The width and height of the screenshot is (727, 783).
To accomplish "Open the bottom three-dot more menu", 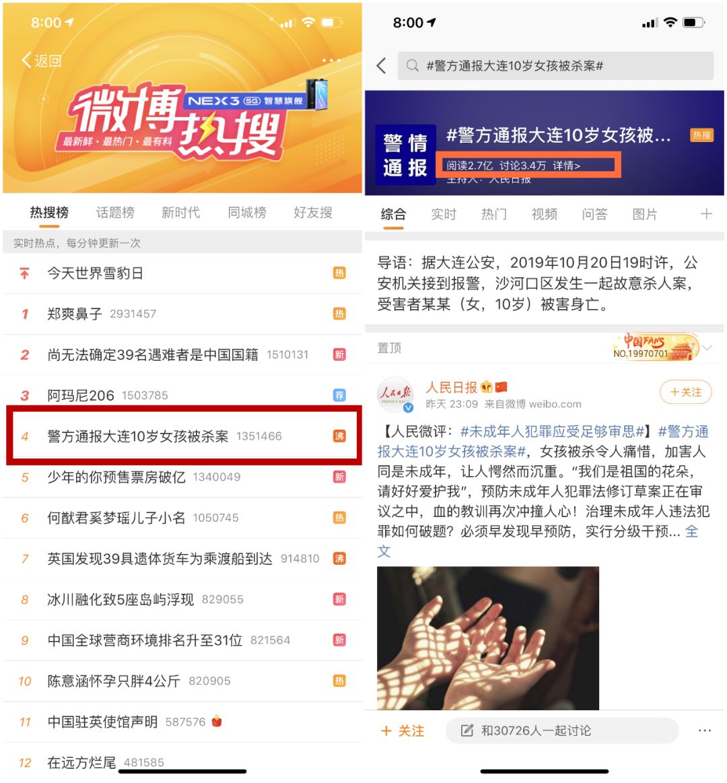I will tap(705, 730).
